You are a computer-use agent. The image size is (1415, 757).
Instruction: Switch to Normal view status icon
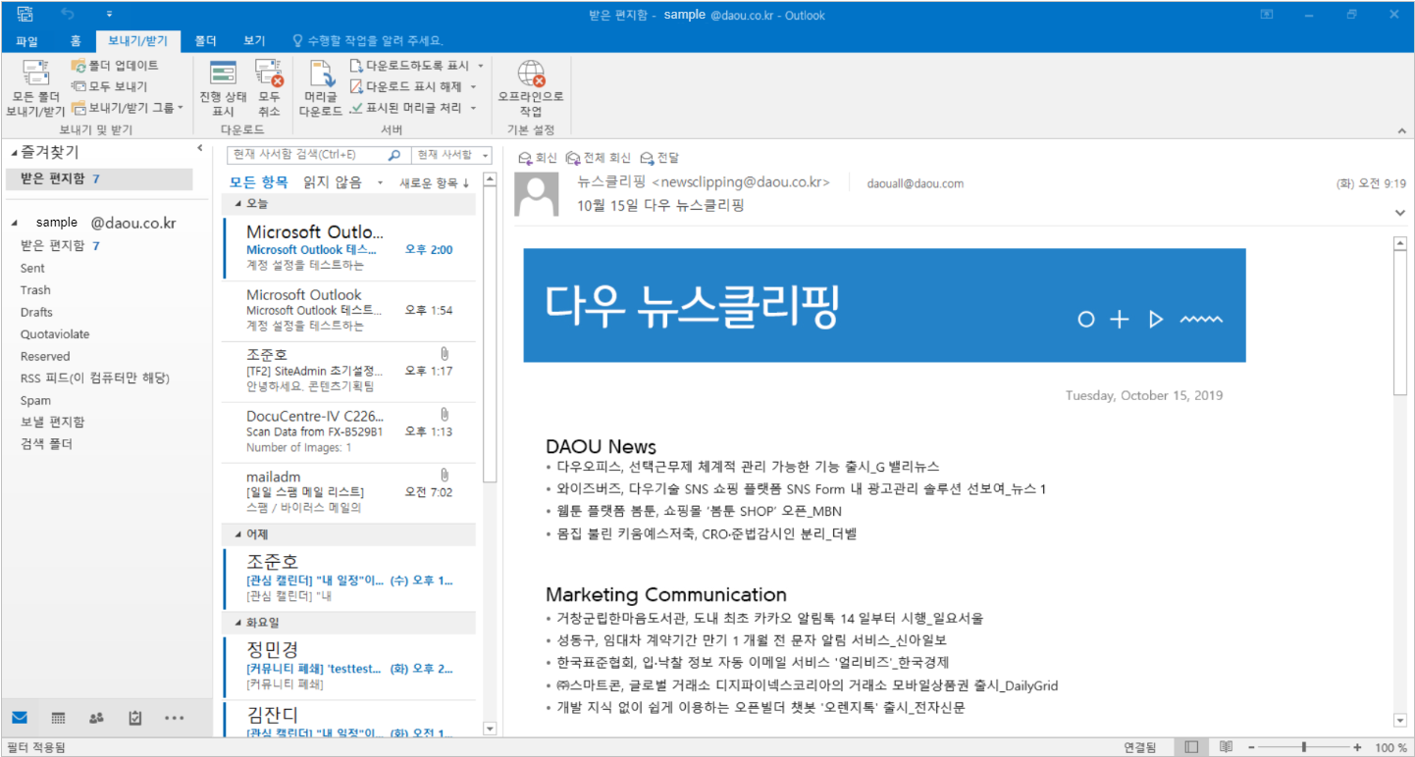[1191, 747]
